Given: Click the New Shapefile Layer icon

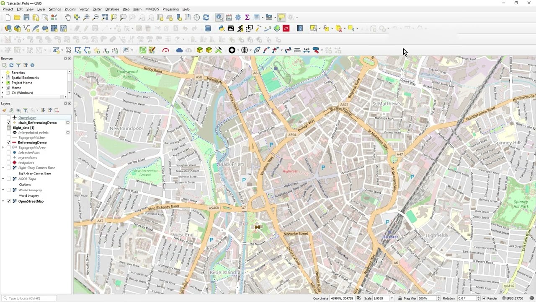Looking at the screenshot, I should click(26, 28).
